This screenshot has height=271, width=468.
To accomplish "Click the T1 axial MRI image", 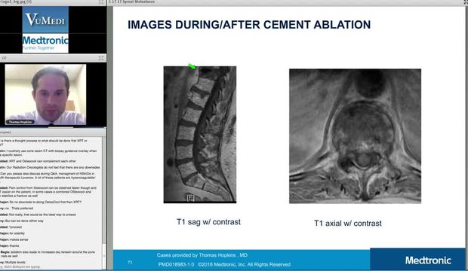I will coord(355,136).
